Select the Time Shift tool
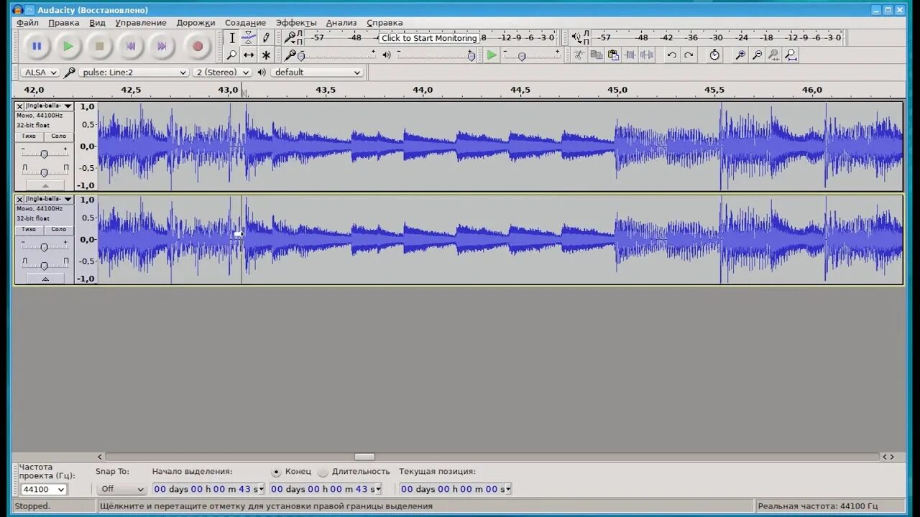 (249, 55)
